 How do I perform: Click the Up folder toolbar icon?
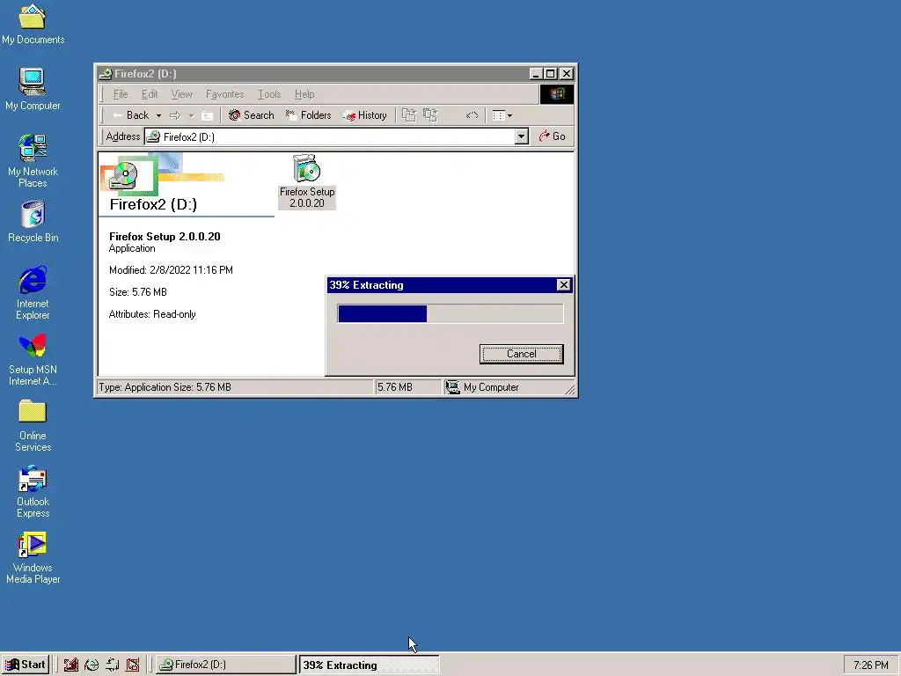coord(208,115)
